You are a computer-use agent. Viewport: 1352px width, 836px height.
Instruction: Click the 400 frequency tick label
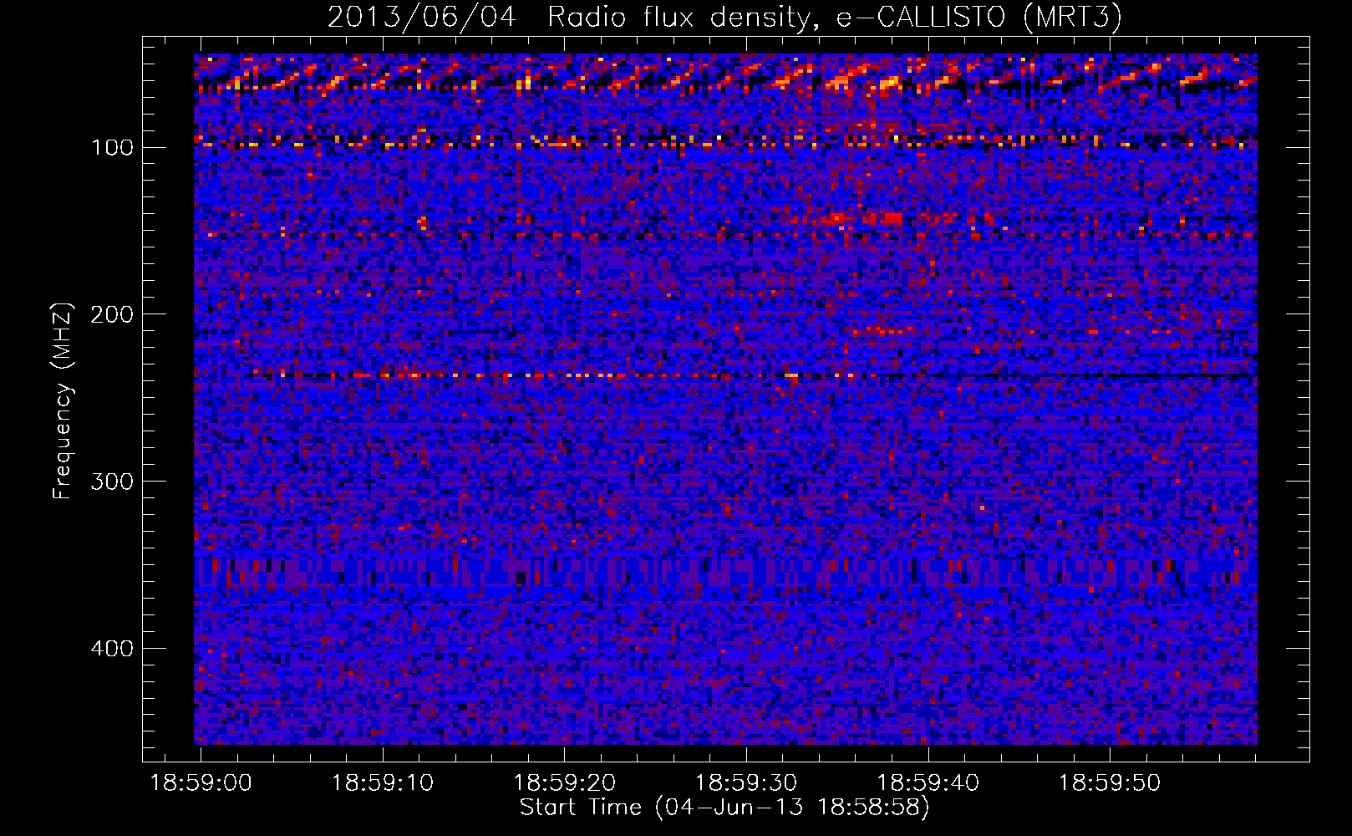pos(112,649)
